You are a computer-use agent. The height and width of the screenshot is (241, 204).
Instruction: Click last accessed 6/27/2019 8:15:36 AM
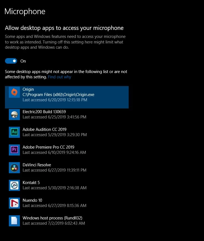[54, 206]
